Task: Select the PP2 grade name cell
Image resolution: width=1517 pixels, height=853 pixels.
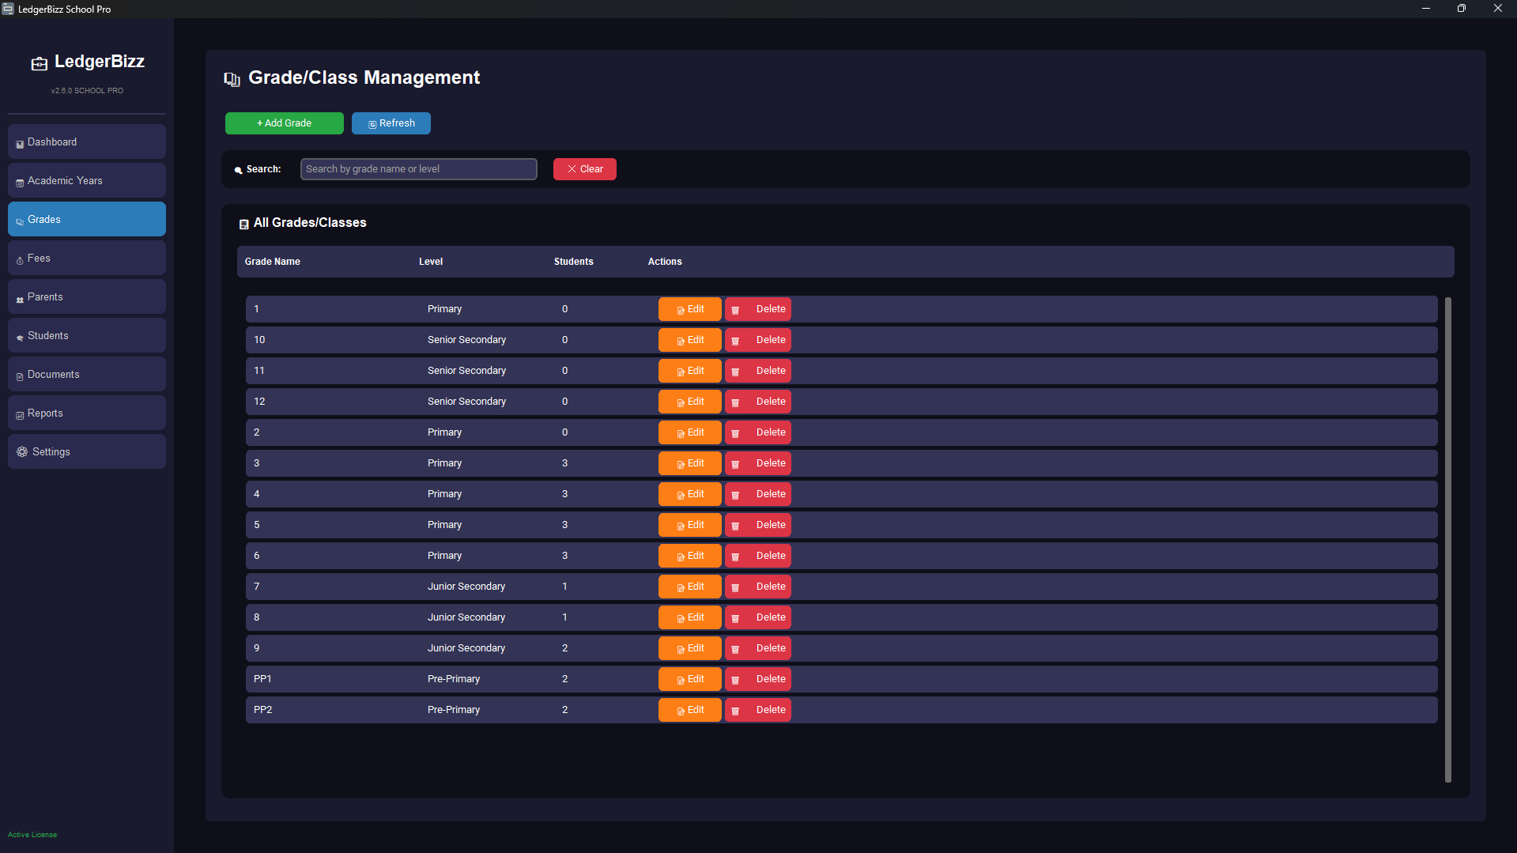Action: point(263,710)
